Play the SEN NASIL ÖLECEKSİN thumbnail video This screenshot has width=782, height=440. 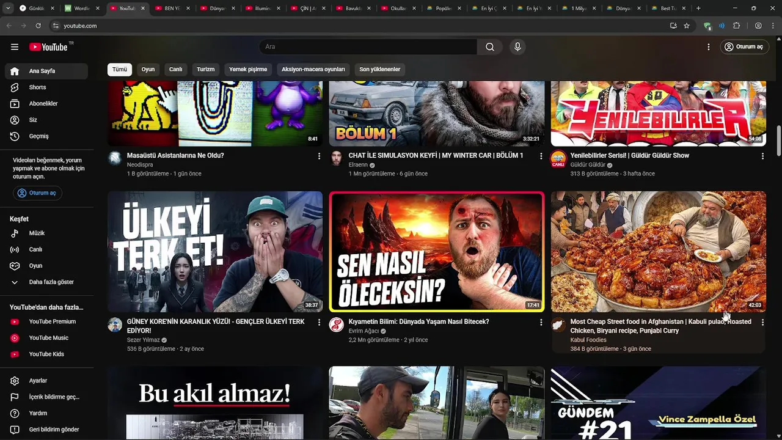[x=437, y=252]
